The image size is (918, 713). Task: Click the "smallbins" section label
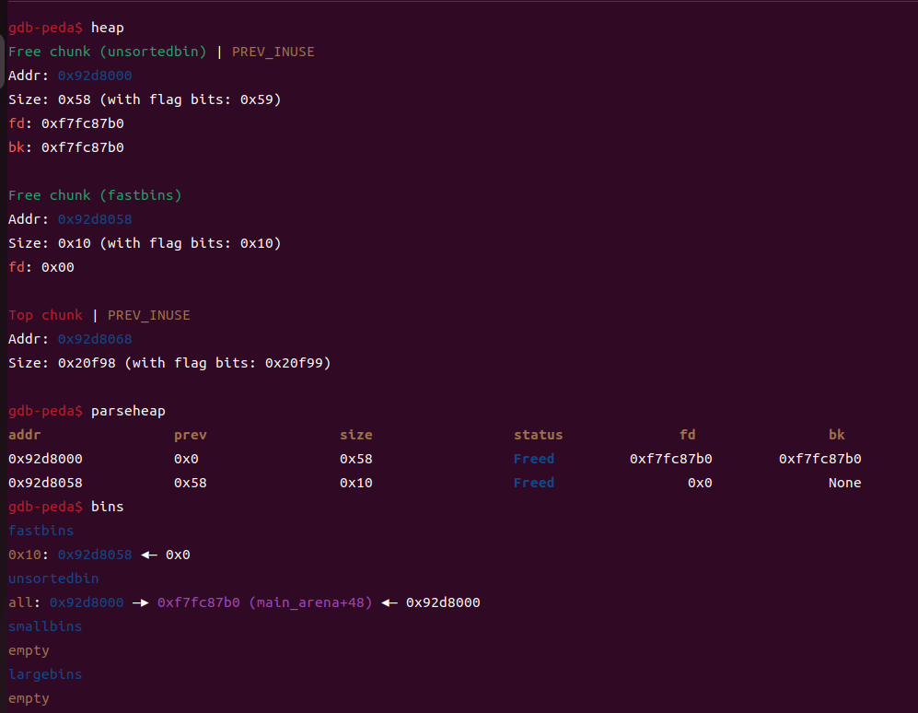45,626
